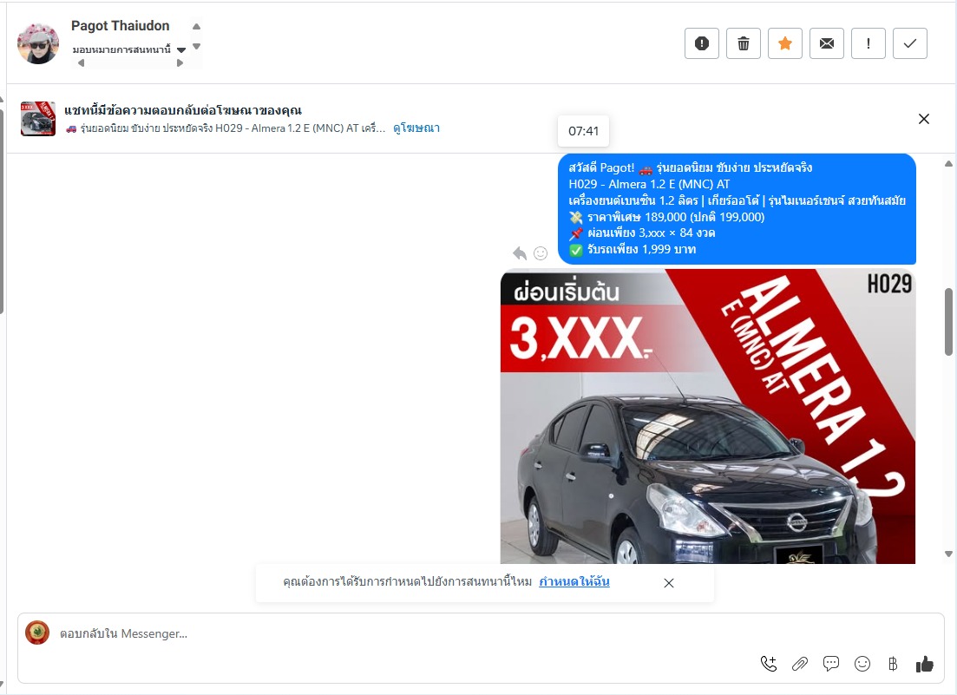The image size is (957, 695).
Task: Mark conversation as spam with exclamation circle icon
Action: tap(701, 43)
